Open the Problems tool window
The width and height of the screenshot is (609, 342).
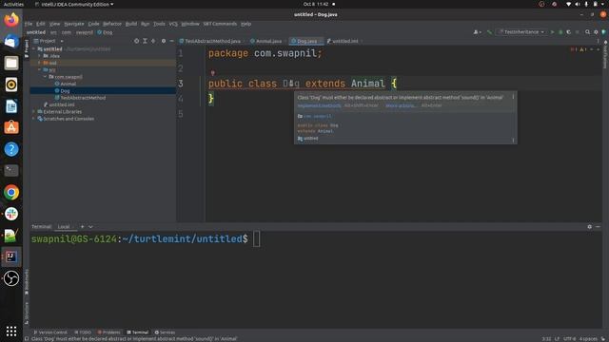108,332
